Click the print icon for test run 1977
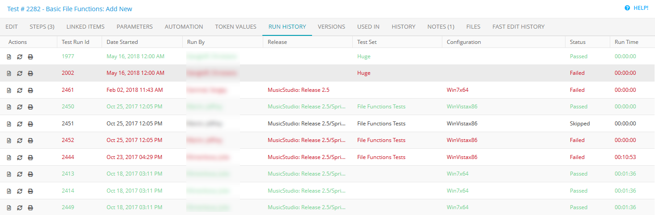This screenshot has width=655, height=215. tap(30, 57)
